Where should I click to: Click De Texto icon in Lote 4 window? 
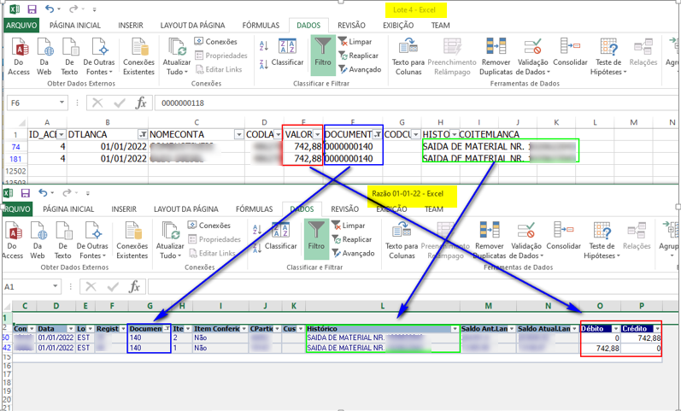(69, 56)
